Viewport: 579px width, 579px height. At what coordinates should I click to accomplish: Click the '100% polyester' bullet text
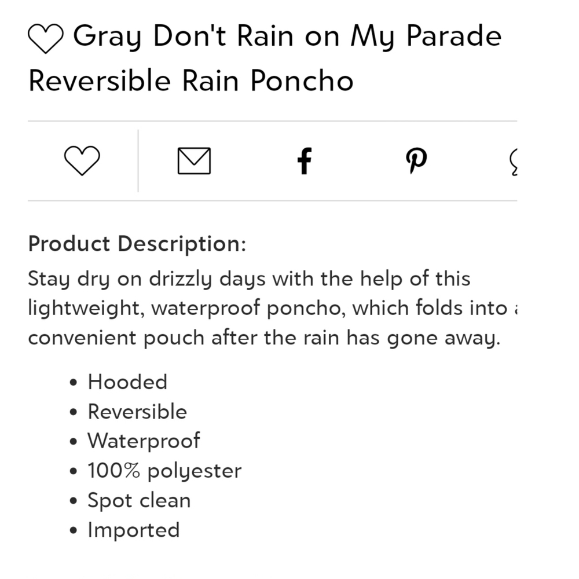click(164, 470)
